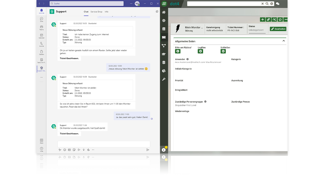Open the sticker icon in the compose bar

pos(74,150)
